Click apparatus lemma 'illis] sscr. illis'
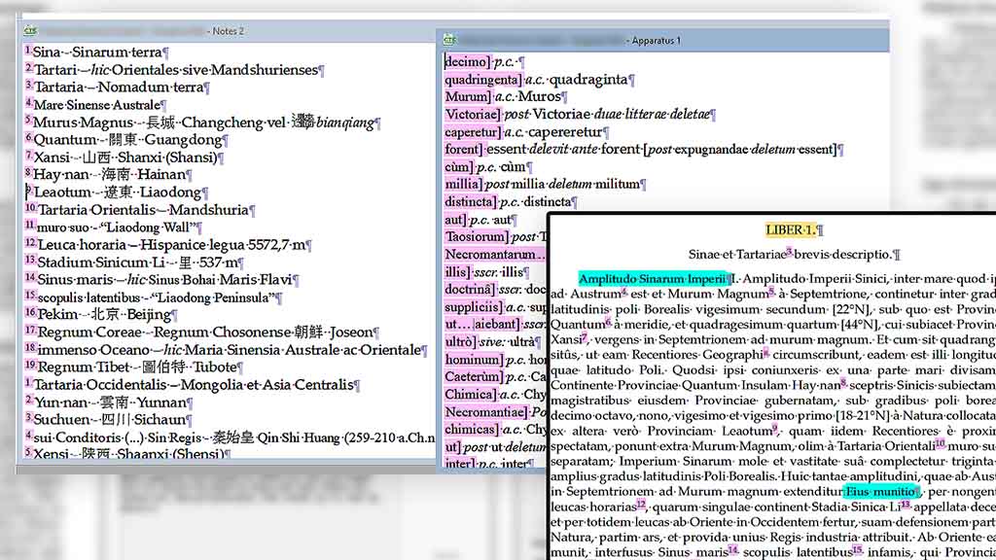 click(486, 272)
